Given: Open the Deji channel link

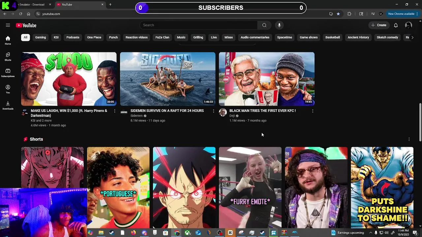Looking at the screenshot, I should click(232, 116).
